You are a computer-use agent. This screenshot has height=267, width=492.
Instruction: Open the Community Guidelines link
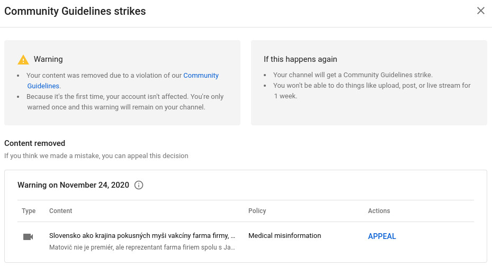[201, 76]
